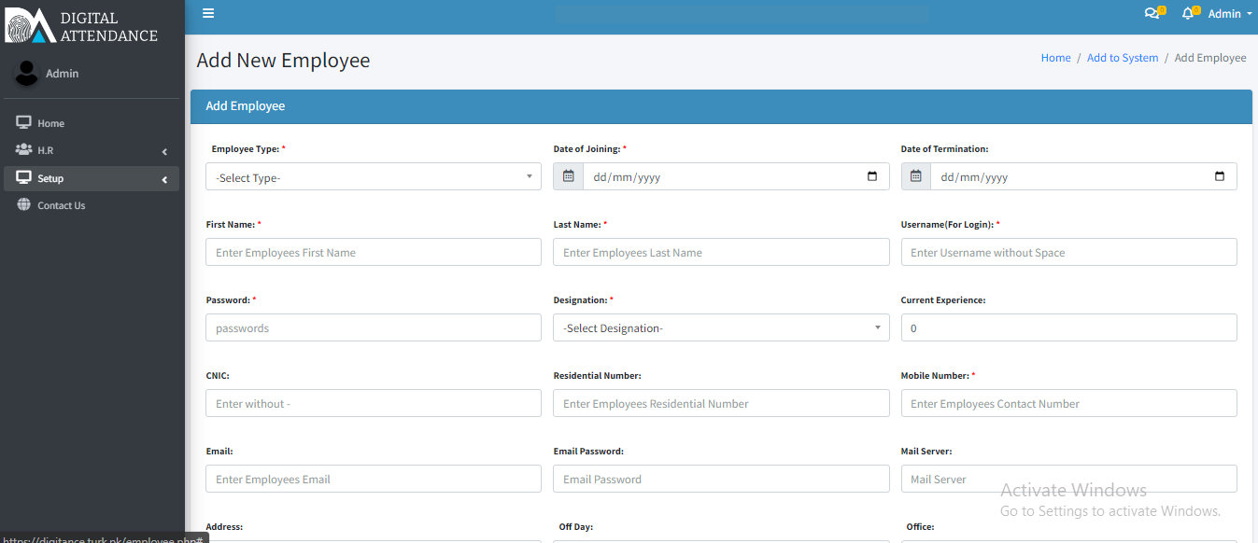Image resolution: width=1258 pixels, height=543 pixels.
Task: Click calendar icon beside Date of Joining
Action: [x=568, y=176]
